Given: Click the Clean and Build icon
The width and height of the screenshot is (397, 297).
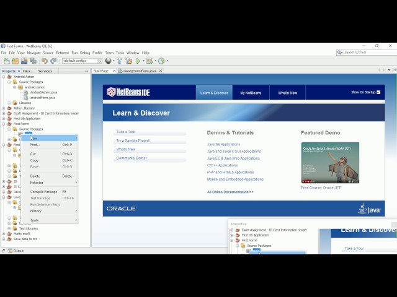Looking at the screenshot, I should (128, 61).
